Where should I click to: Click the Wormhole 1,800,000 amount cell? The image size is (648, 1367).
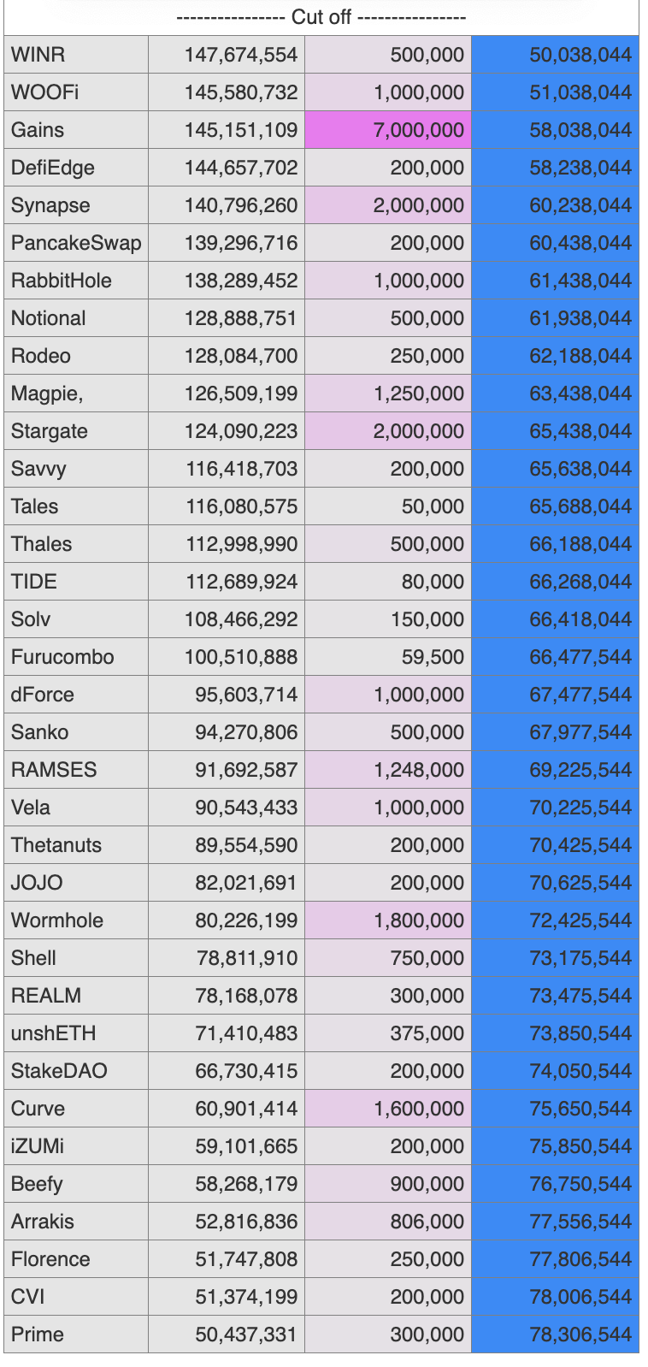(388, 920)
